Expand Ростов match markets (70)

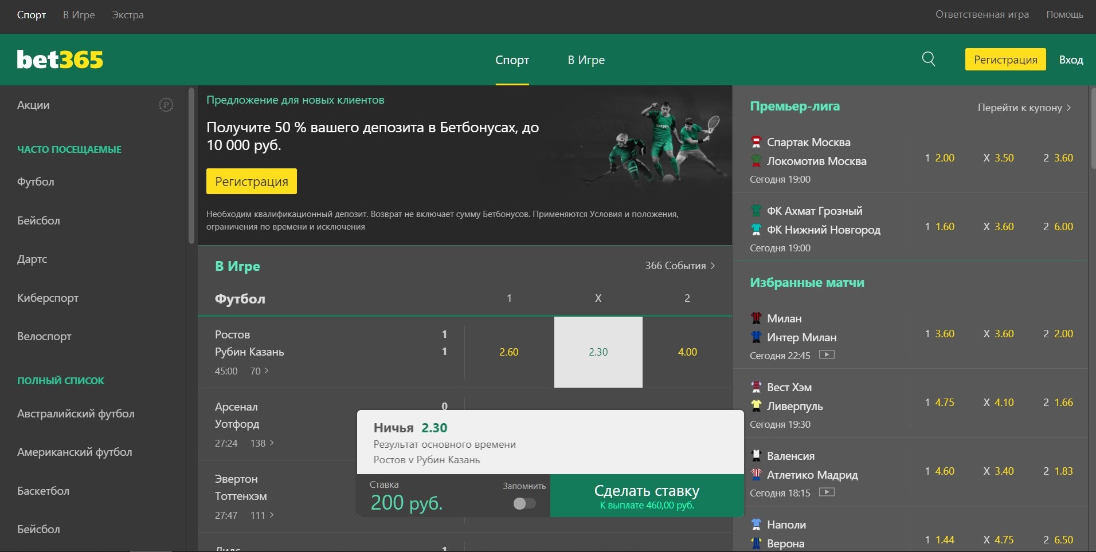[260, 371]
